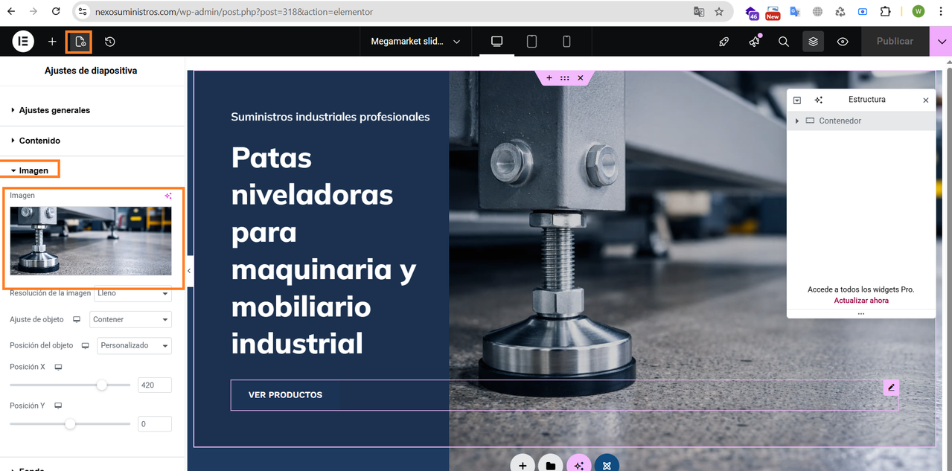This screenshot has height=471, width=952.
Task: Add container using the canvas handle plus
Action: 549,78
